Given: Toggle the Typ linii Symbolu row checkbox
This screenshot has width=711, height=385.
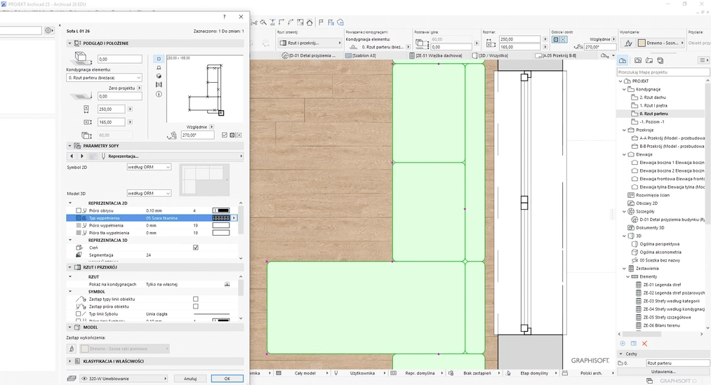Looking at the screenshot, I should 79,314.
